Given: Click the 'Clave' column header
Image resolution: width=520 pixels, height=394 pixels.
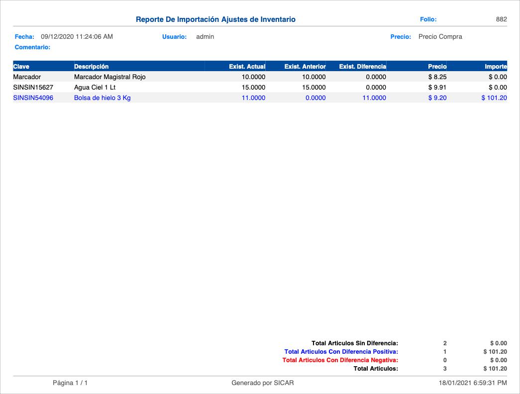Looking at the screenshot, I should coord(21,66).
